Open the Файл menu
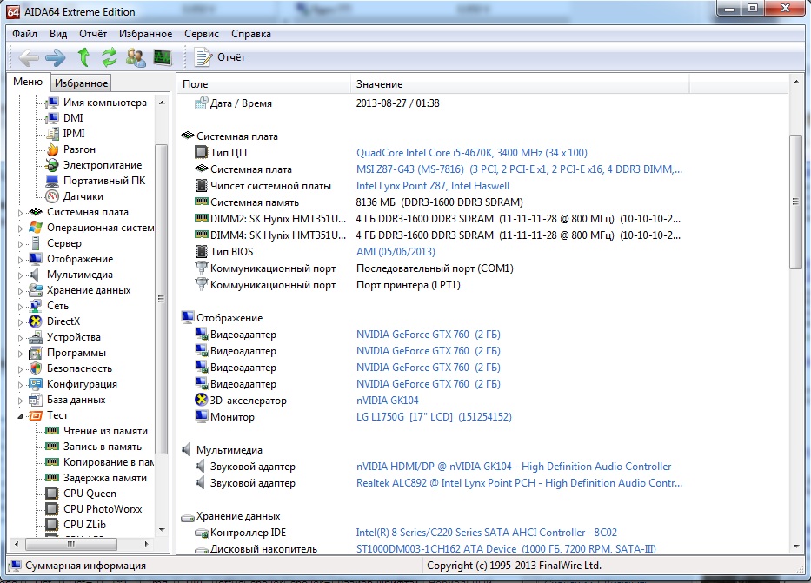The height and width of the screenshot is (583, 811). pyautogui.click(x=25, y=34)
